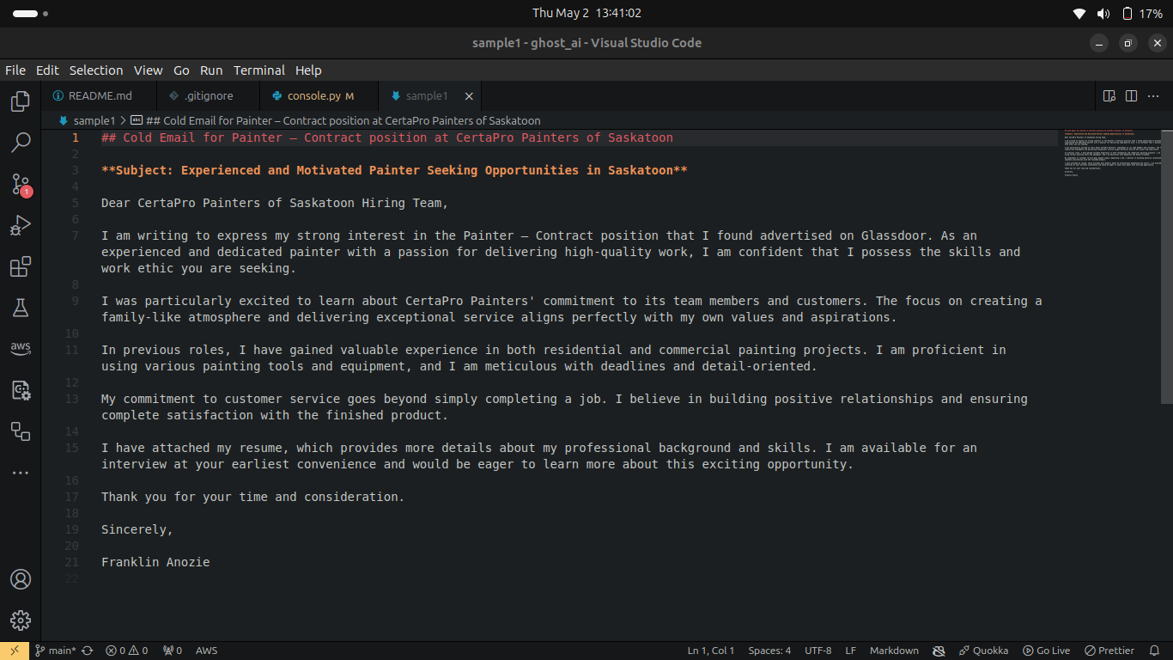Open errors and warnings count in status bar
The width and height of the screenshot is (1173, 660).
pyautogui.click(x=127, y=651)
